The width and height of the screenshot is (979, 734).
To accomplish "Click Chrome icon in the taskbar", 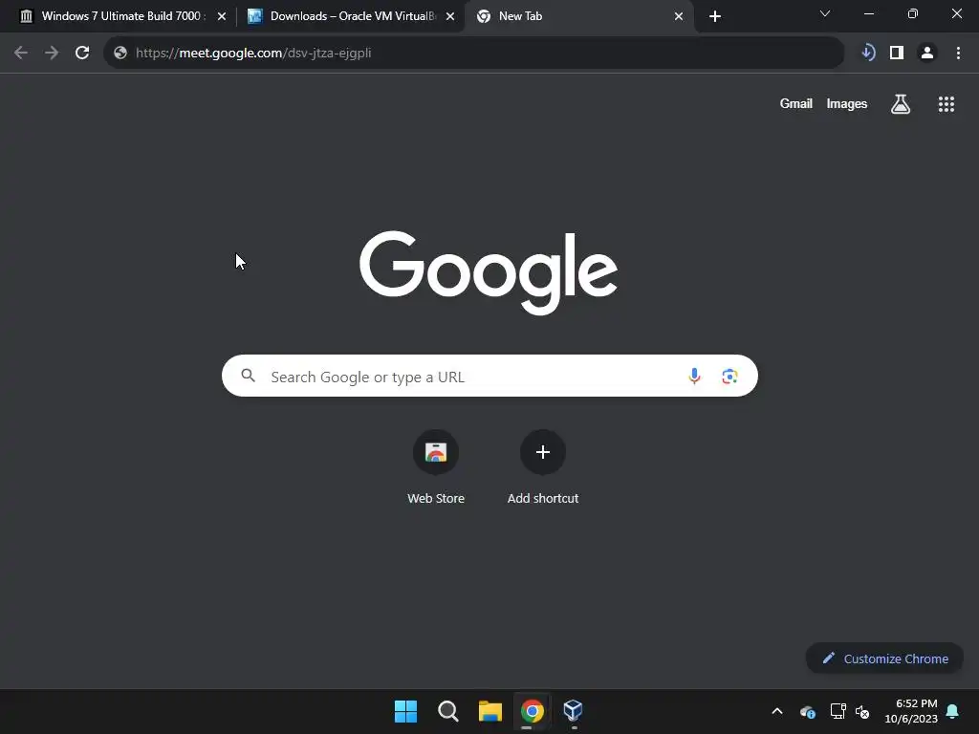I will (x=532, y=711).
